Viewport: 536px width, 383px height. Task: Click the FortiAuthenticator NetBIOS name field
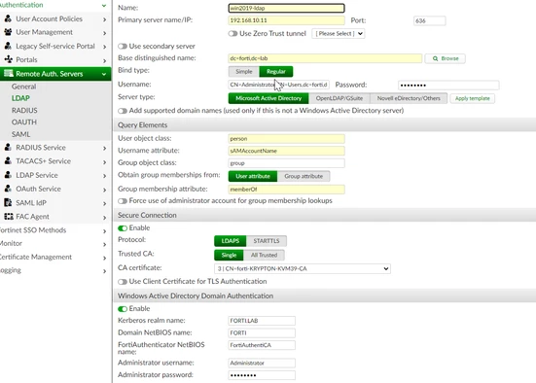[x=262, y=345]
